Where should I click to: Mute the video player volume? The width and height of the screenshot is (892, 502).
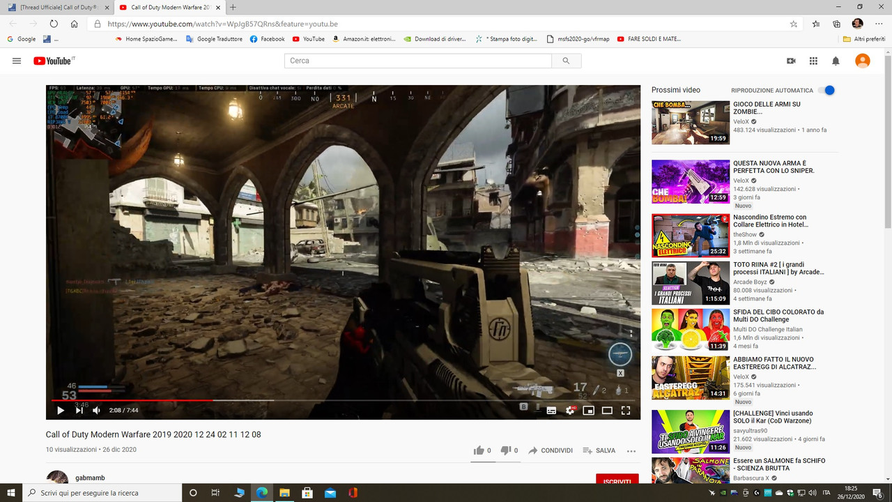(97, 411)
